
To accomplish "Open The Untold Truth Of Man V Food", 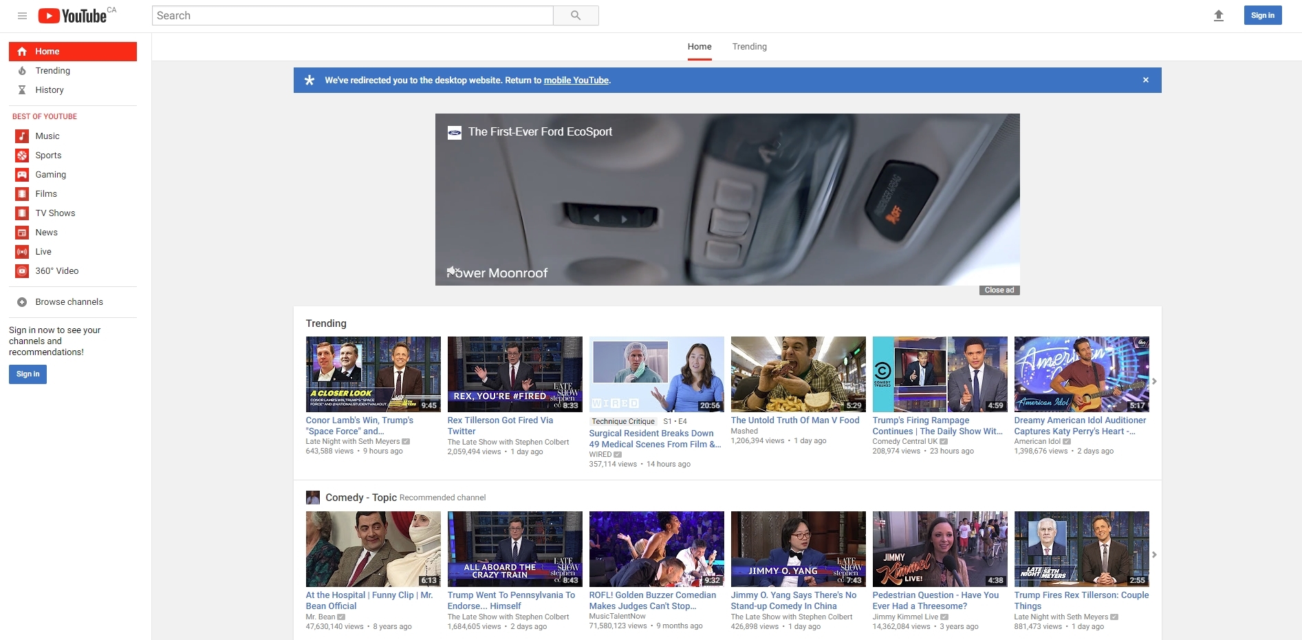I will [795, 420].
